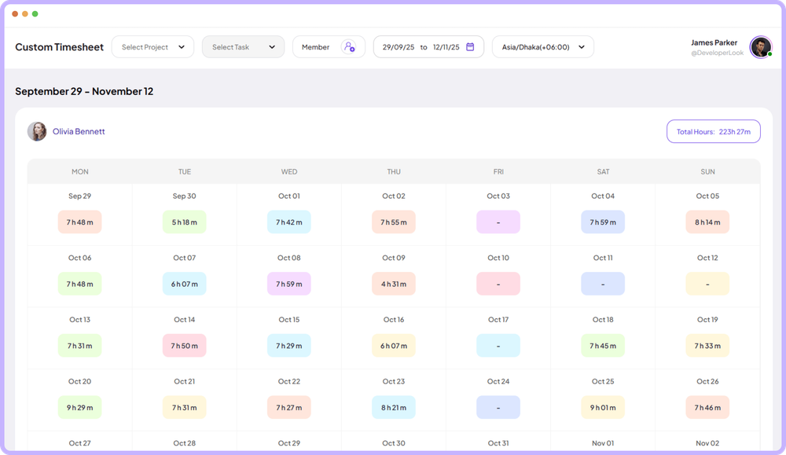Click the Oct 27 date label
The image size is (786, 455).
(79, 443)
